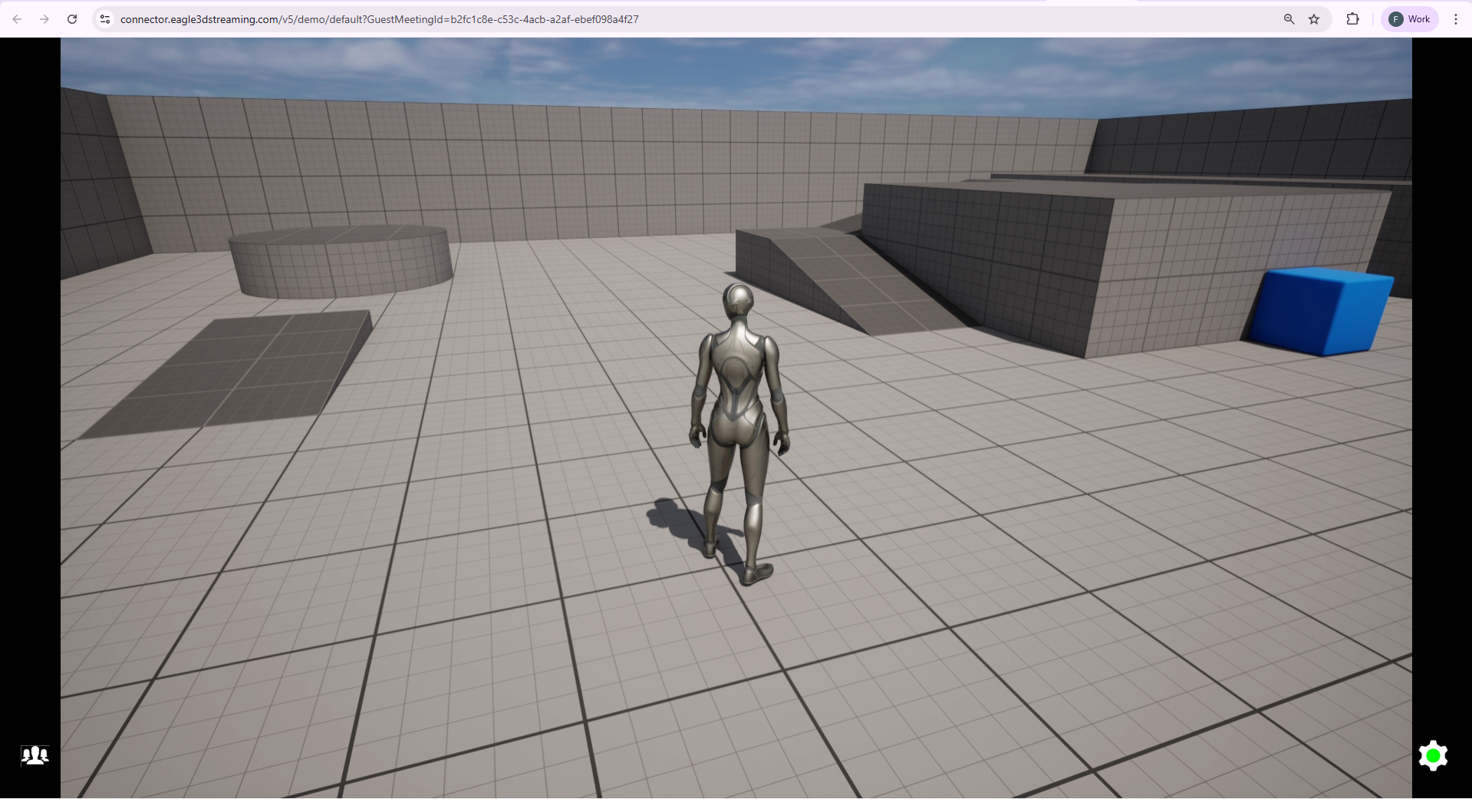This screenshot has height=799, width=1472.
Task: Click the browser Forward arrow
Action: (x=44, y=19)
